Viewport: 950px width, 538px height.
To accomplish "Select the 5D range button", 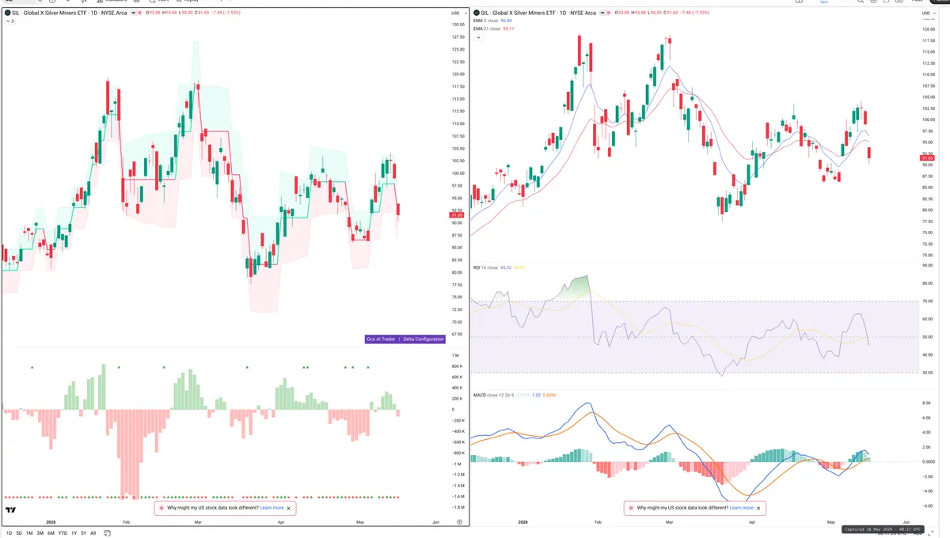I will (x=19, y=533).
